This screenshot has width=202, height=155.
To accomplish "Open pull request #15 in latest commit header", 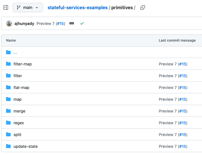I will 60,24.
